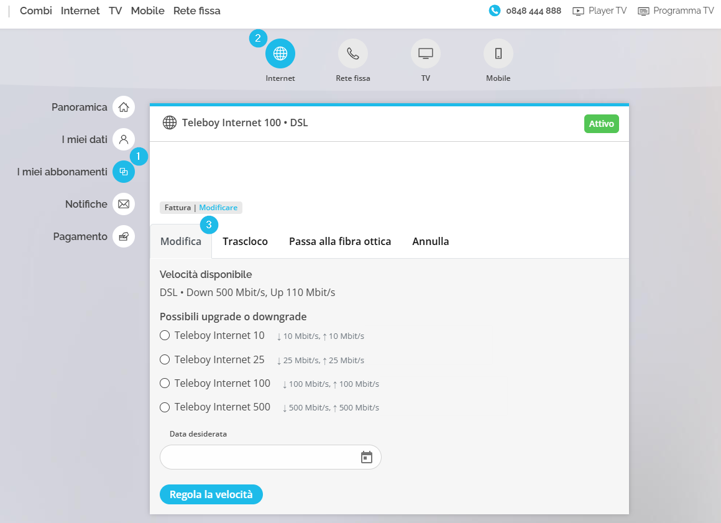Image resolution: width=721 pixels, height=523 pixels.
Task: Click the globe icon beside Teleboy Internet 100
Action: [170, 123]
